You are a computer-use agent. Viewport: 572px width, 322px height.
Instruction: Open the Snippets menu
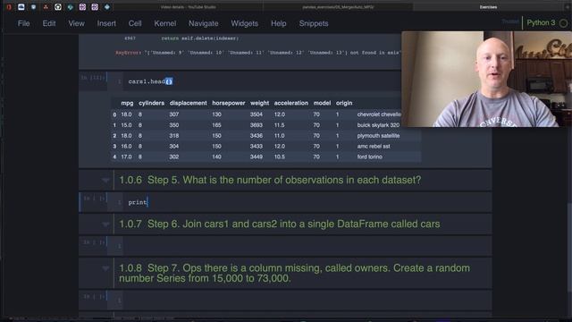(314, 23)
